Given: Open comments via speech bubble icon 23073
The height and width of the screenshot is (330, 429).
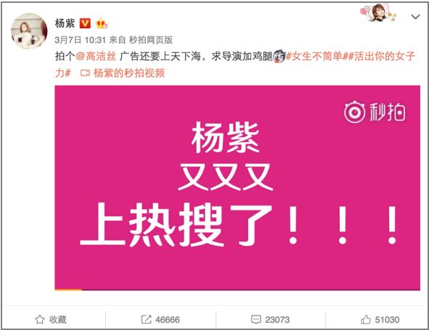Looking at the screenshot, I should pos(256,319).
